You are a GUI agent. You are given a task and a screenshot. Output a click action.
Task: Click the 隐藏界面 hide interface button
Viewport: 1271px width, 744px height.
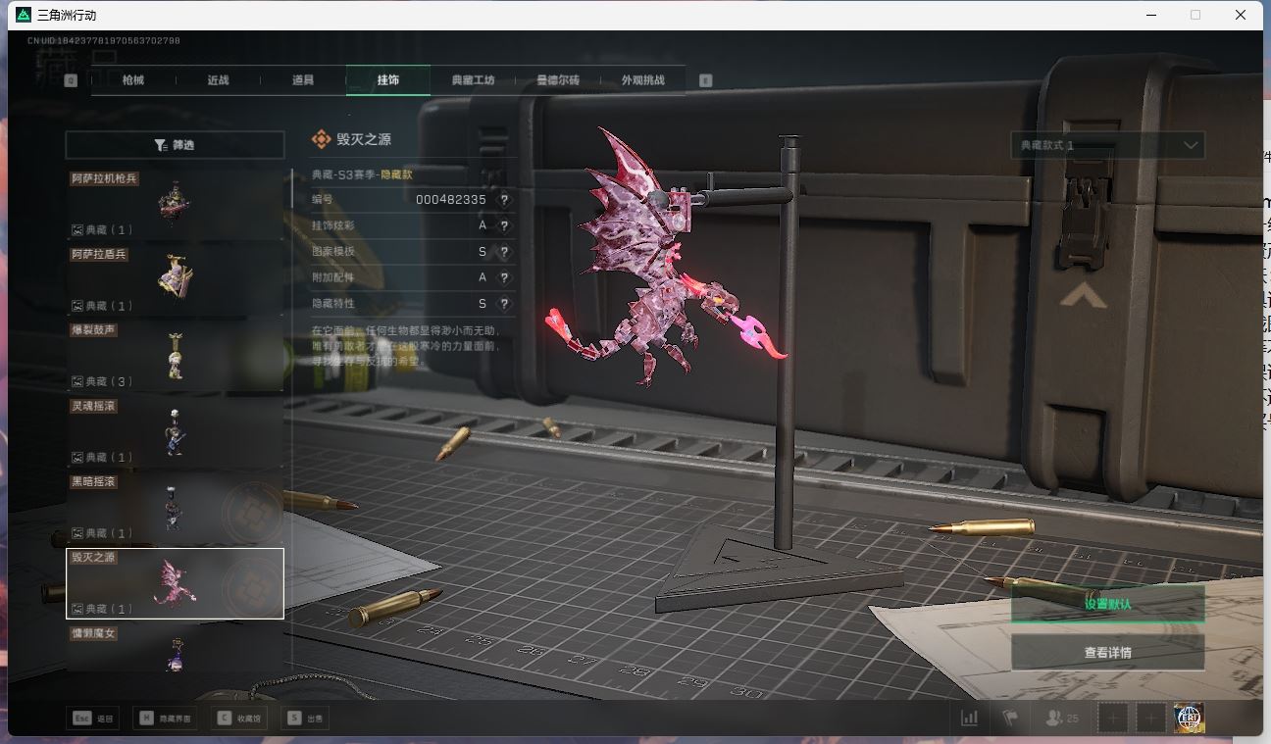pos(165,719)
